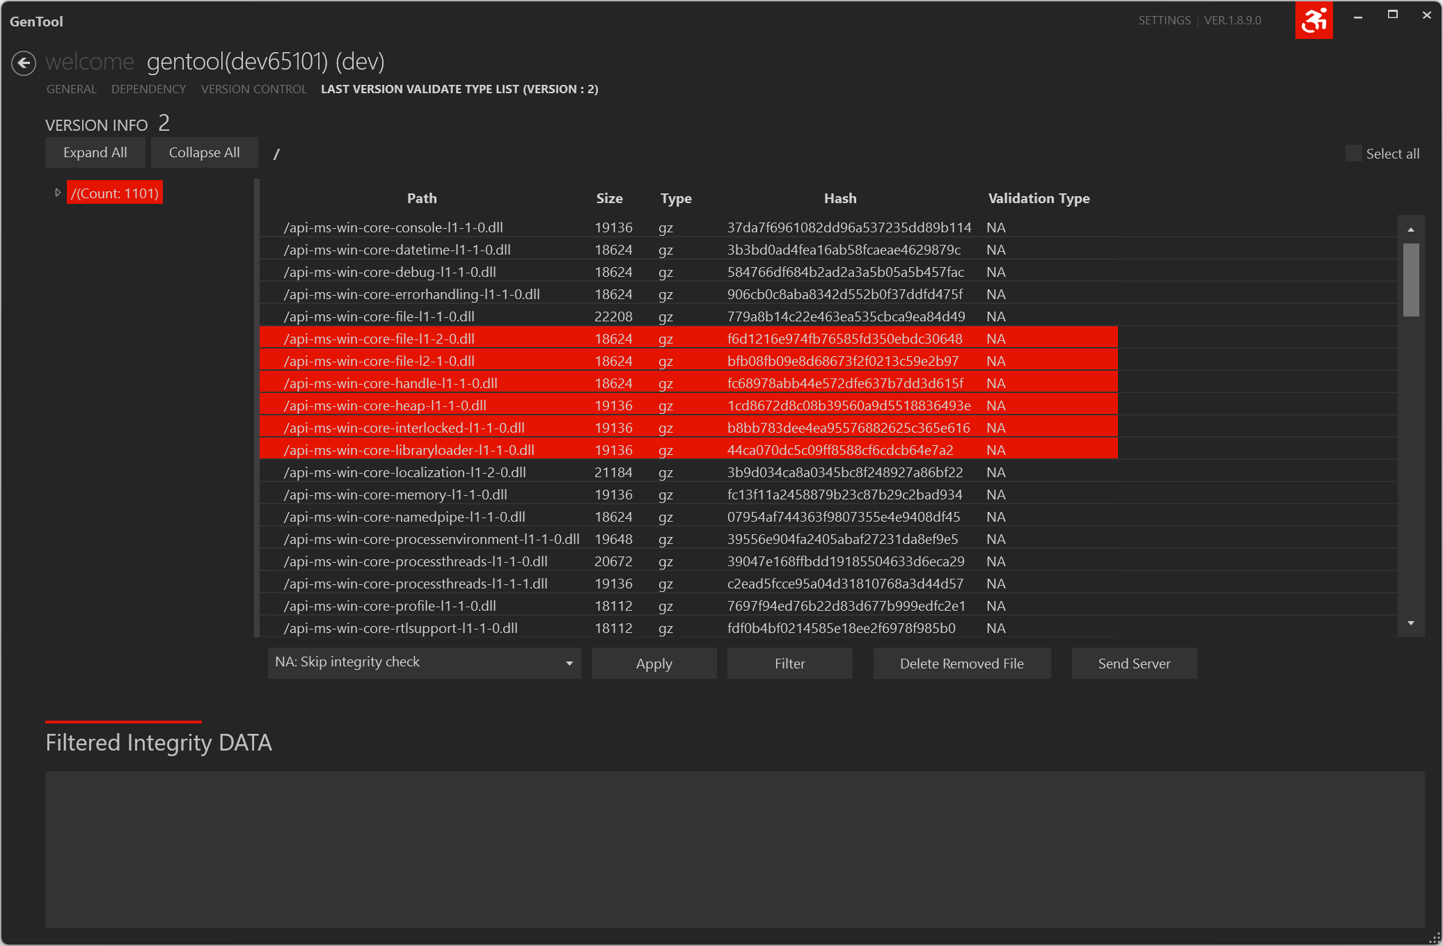Click the Send Server button
Screen dimensions: 1443x946
[1134, 664]
